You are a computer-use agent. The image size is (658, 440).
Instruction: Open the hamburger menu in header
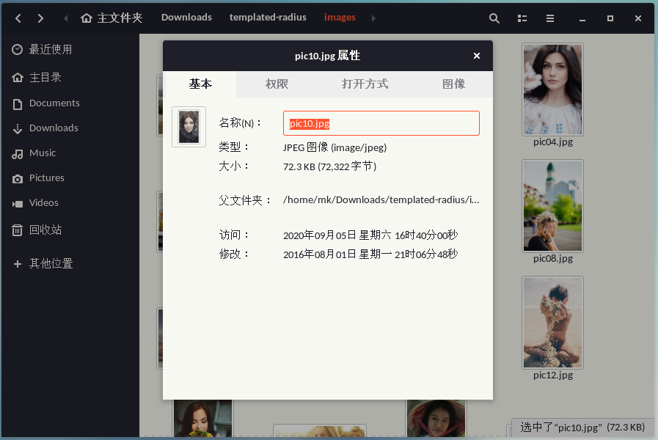tap(549, 18)
